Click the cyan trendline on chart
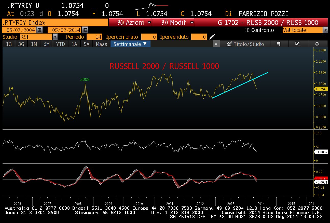 pos(240,85)
